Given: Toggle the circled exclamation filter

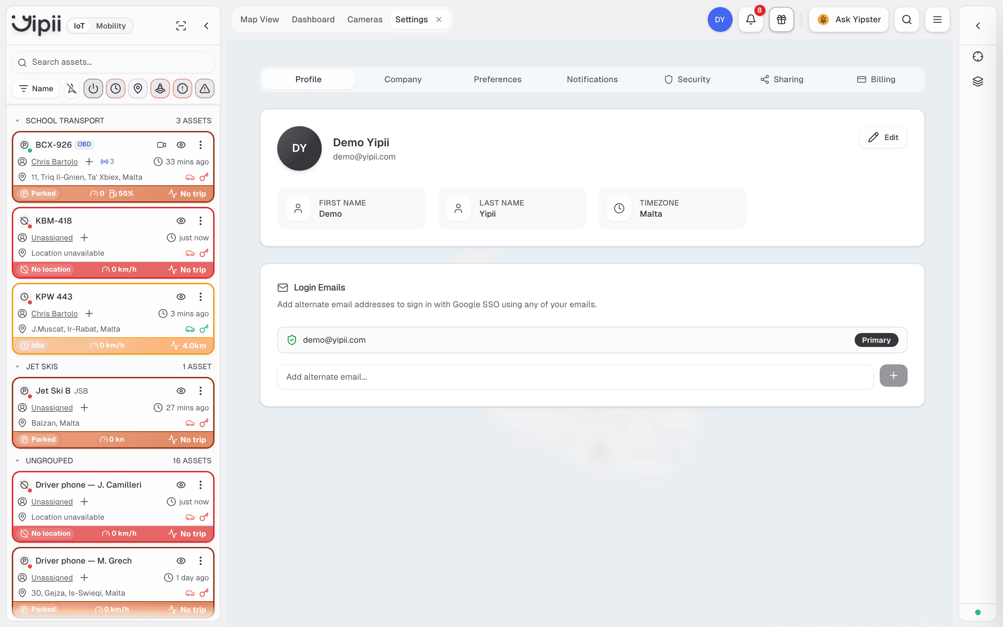Looking at the screenshot, I should pyautogui.click(x=182, y=88).
